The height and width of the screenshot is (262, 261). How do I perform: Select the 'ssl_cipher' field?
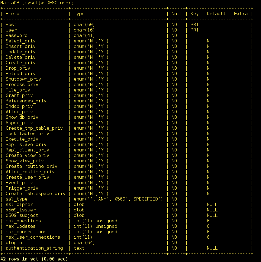pyautogui.click(x=19, y=204)
